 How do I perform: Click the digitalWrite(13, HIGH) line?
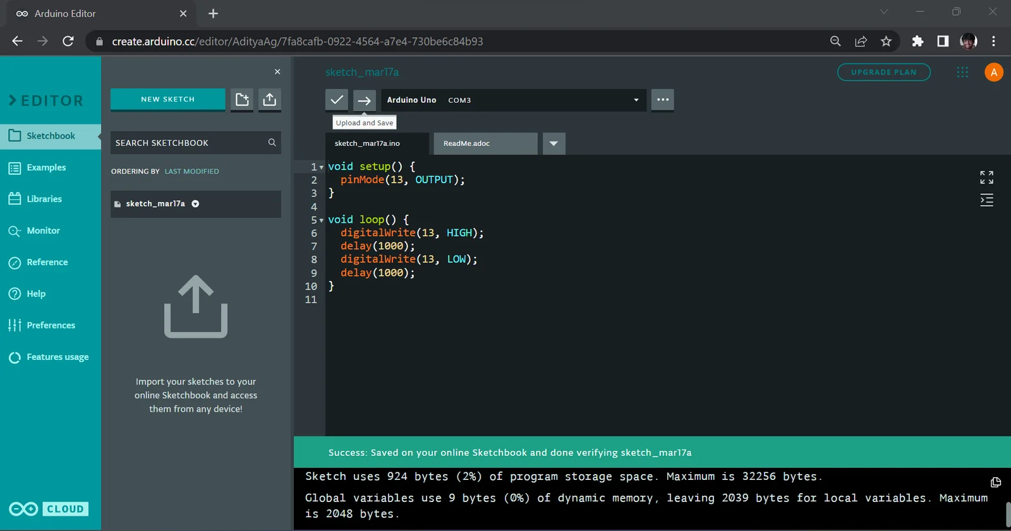tap(412, 233)
